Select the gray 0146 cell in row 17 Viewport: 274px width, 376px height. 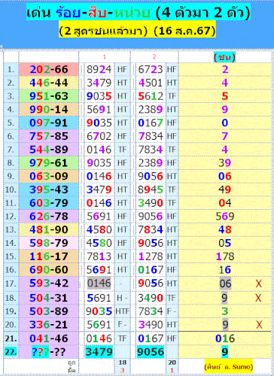pyautogui.click(x=99, y=284)
